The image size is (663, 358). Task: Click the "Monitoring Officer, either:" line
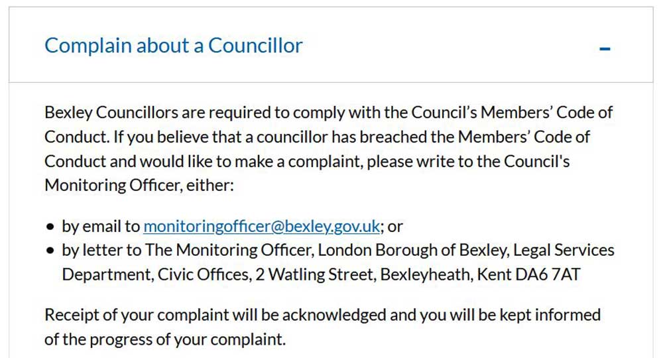[139, 186]
